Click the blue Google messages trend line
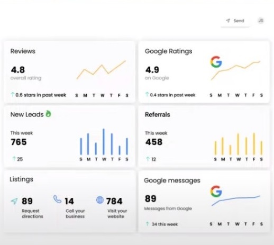 (x=236, y=201)
